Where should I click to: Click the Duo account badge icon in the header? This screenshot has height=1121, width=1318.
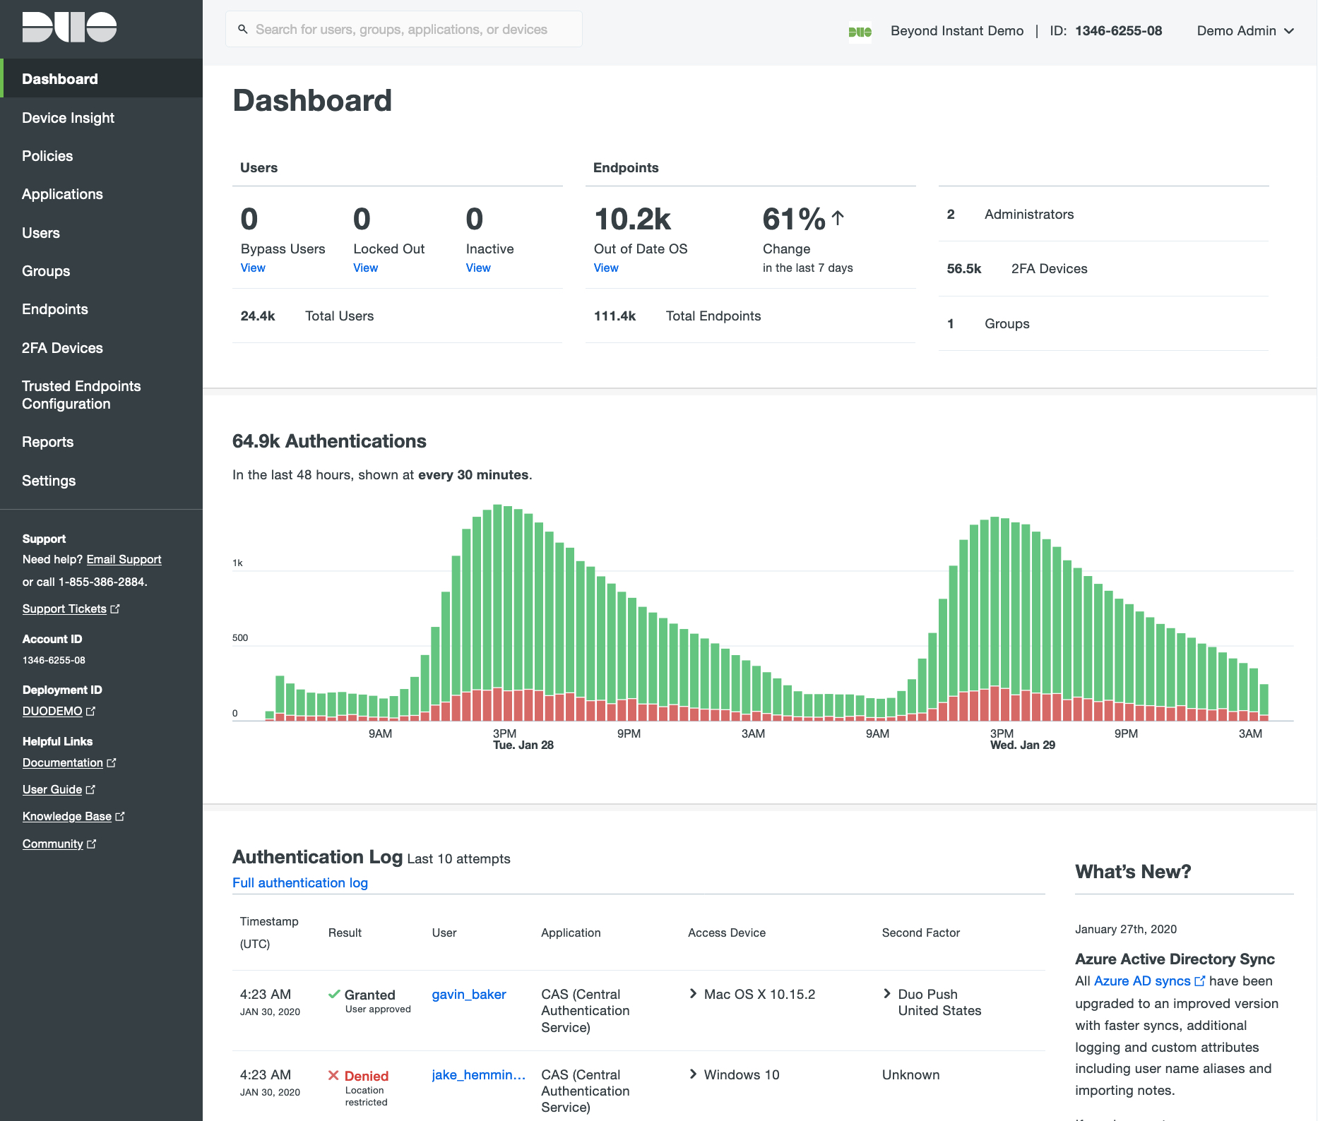(860, 32)
